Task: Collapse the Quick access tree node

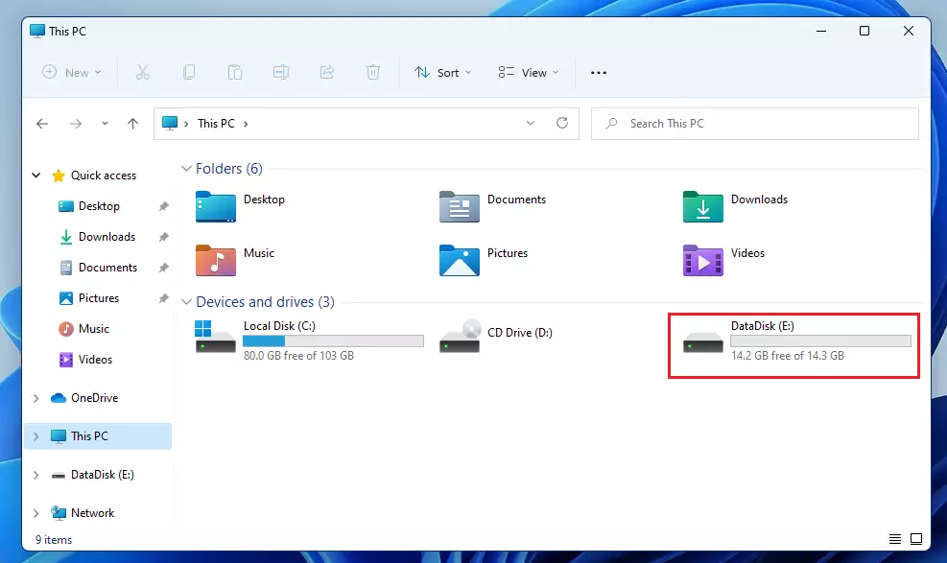Action: pos(36,176)
